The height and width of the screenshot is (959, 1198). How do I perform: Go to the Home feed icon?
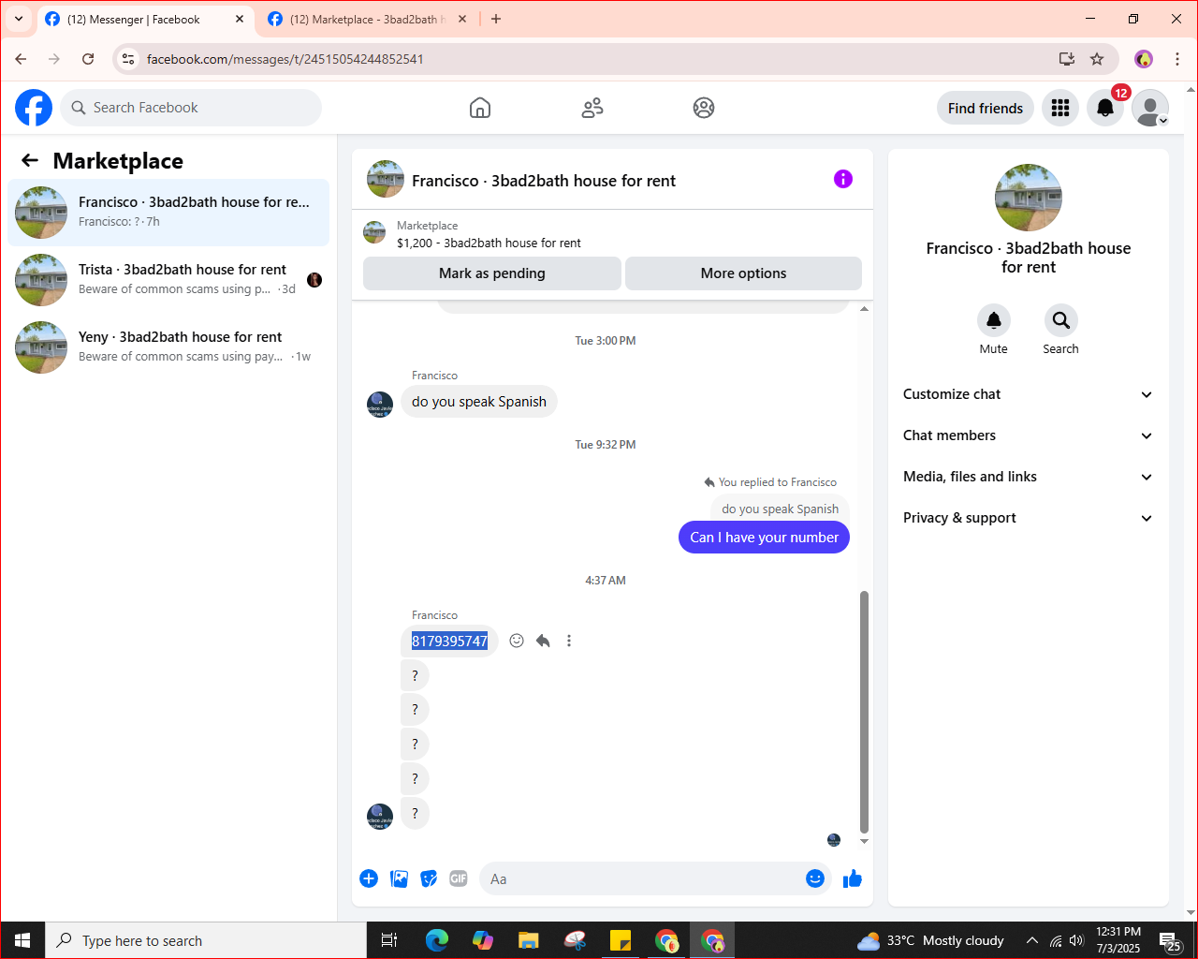coord(480,108)
